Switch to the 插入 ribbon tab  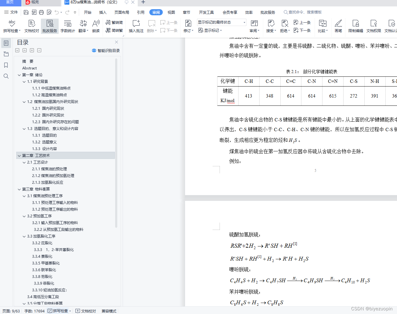coord(103,12)
